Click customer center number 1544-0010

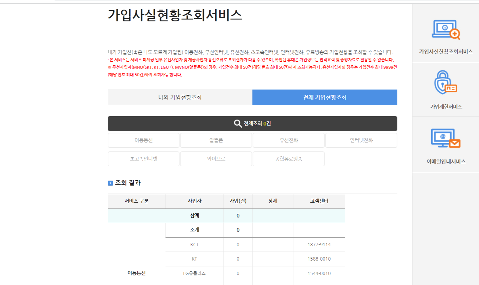pyautogui.click(x=319, y=274)
